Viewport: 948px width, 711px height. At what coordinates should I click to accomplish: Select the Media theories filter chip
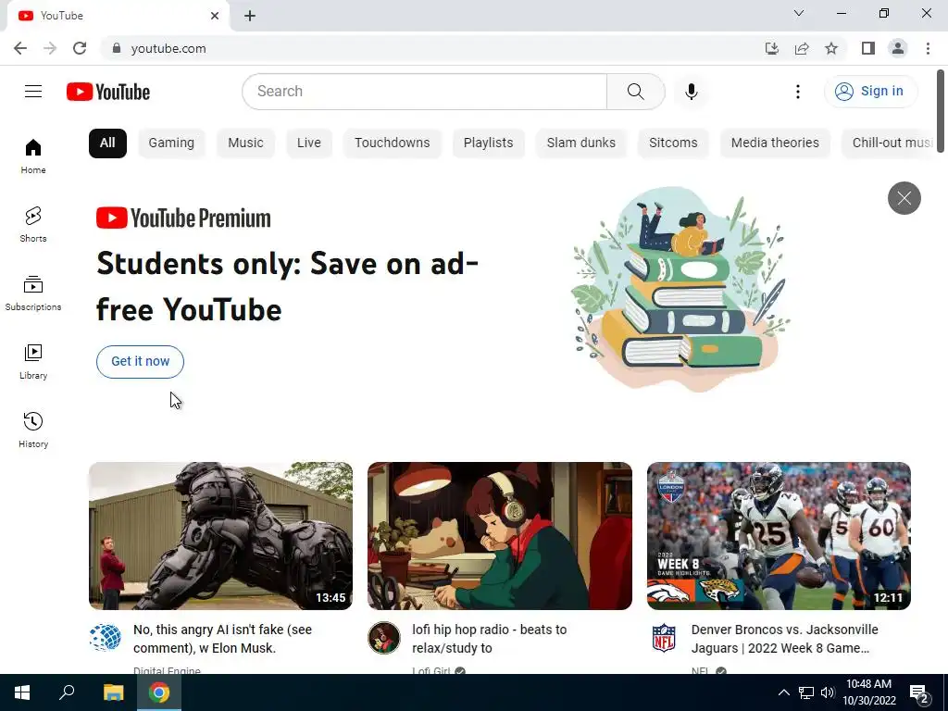click(x=775, y=143)
